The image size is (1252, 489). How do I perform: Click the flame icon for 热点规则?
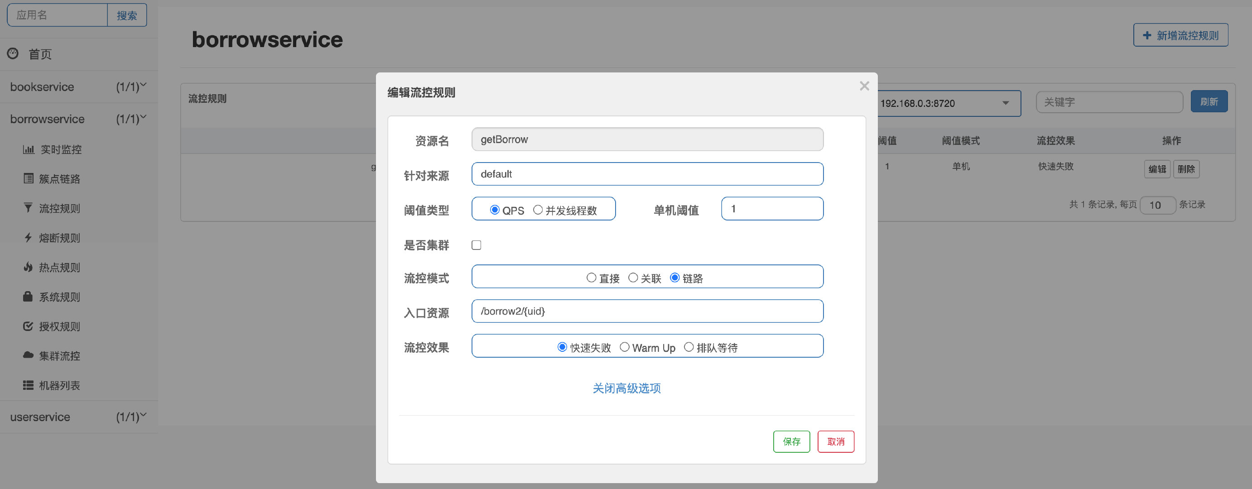tap(28, 267)
